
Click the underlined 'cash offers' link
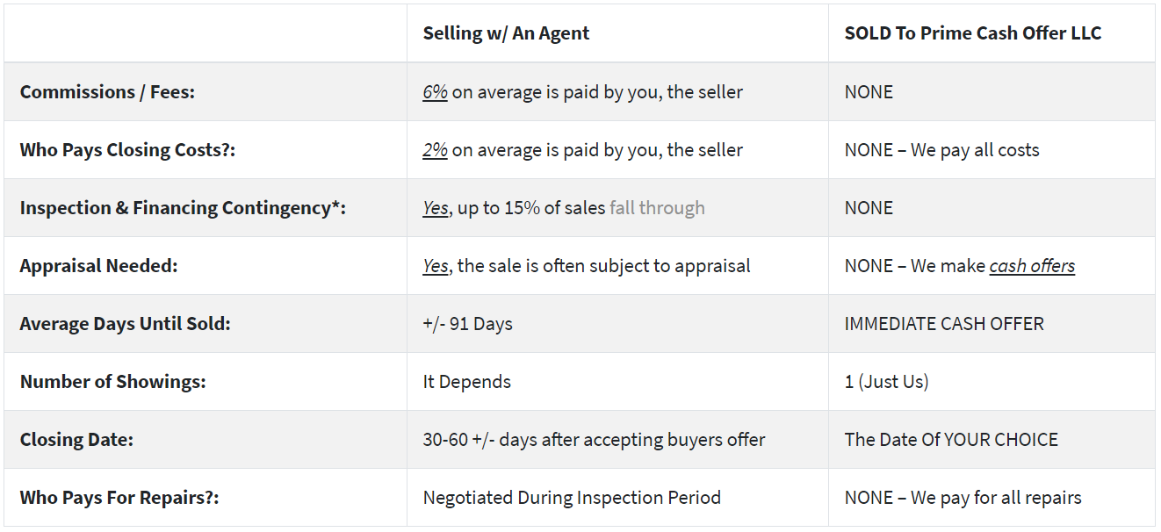[x=1032, y=266]
